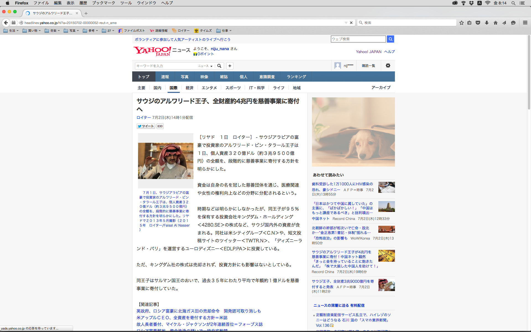This screenshot has width=531, height=332.
Task: Expand the 生活 bookmarks folder
Action: click(11, 31)
